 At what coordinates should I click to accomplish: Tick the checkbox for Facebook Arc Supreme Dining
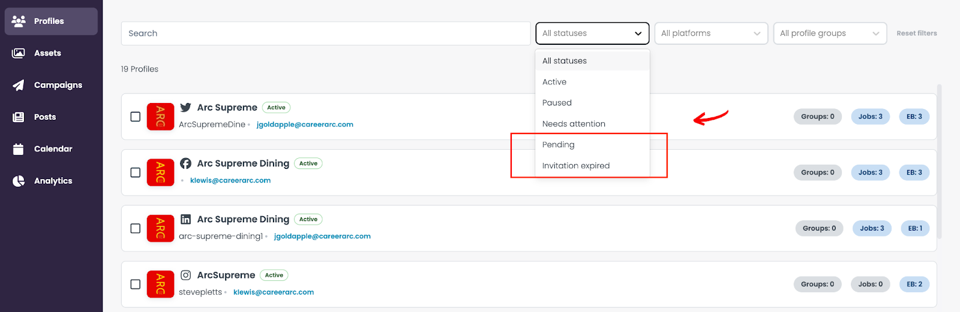tap(136, 172)
